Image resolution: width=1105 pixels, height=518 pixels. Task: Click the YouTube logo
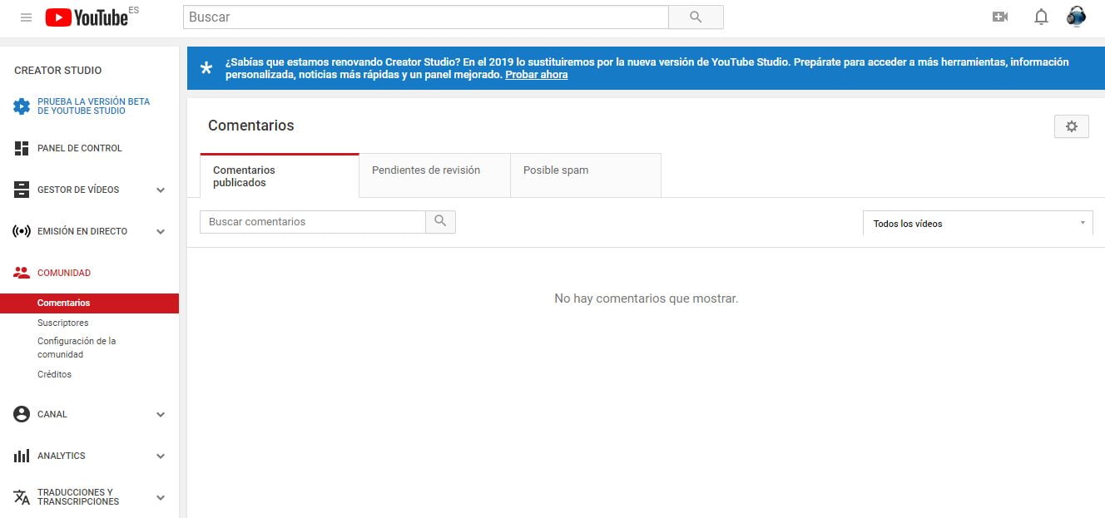click(x=87, y=17)
